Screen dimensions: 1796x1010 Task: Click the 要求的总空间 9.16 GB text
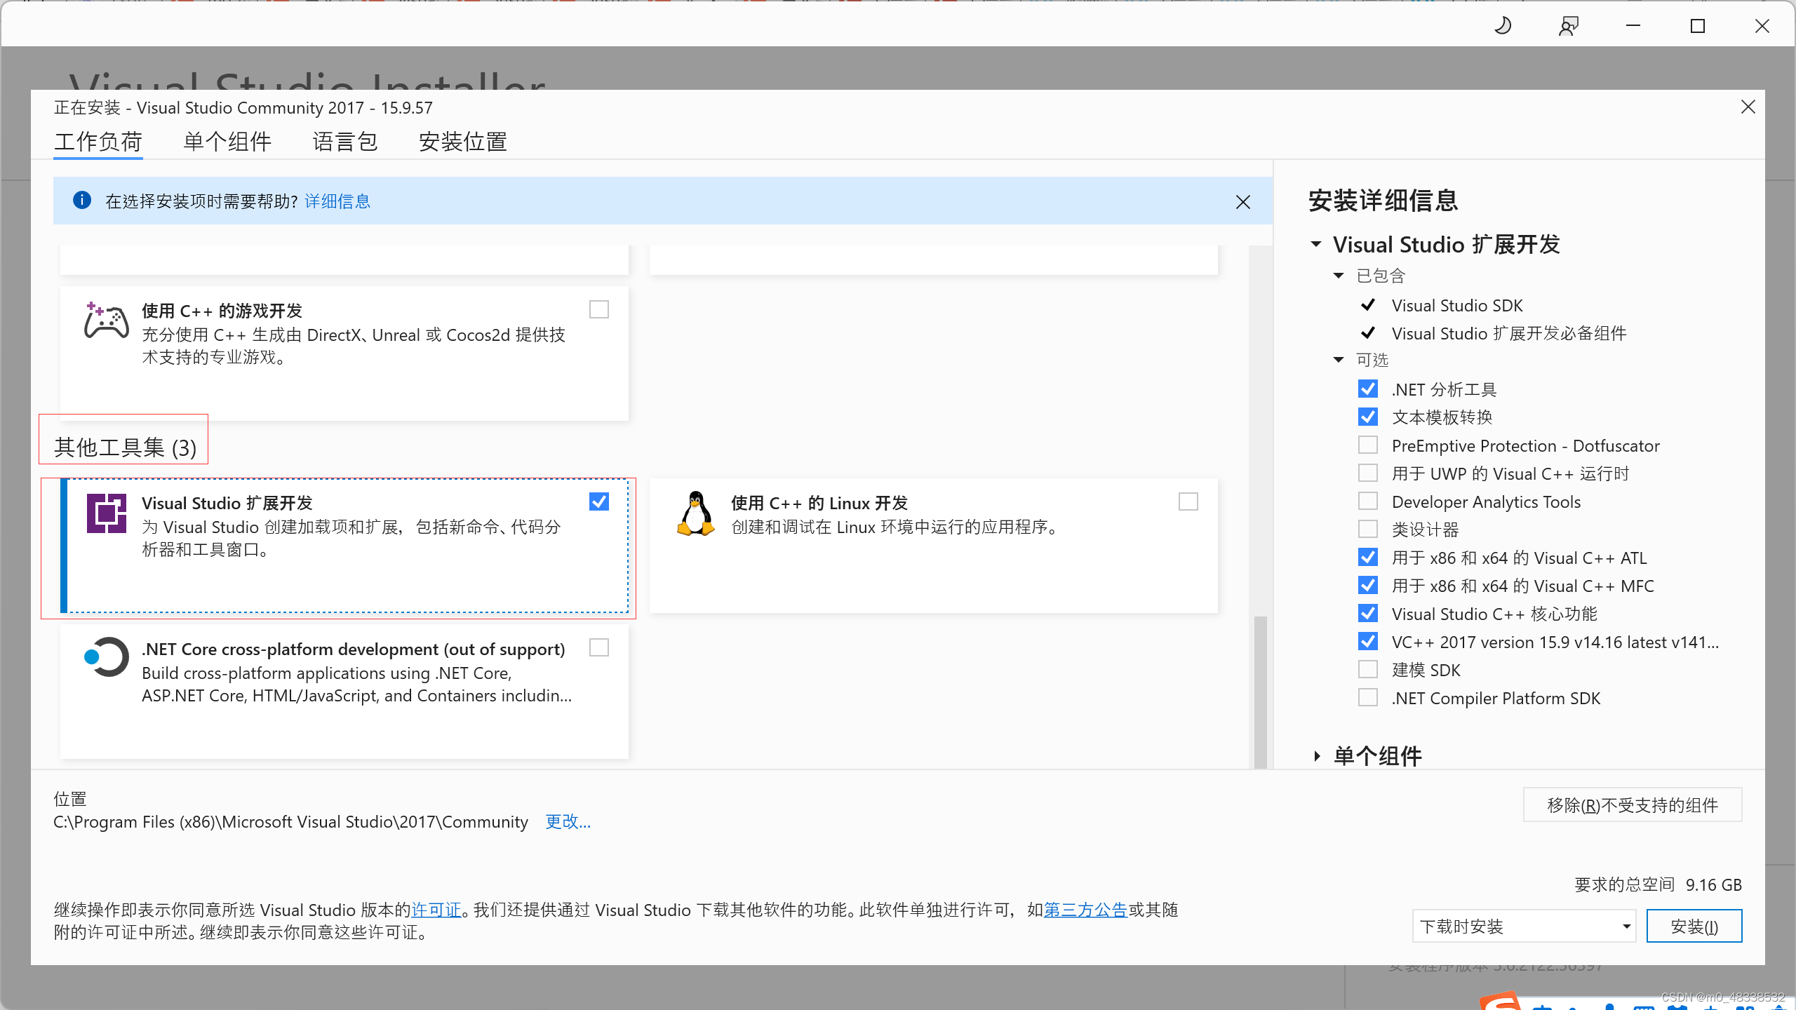click(x=1658, y=884)
